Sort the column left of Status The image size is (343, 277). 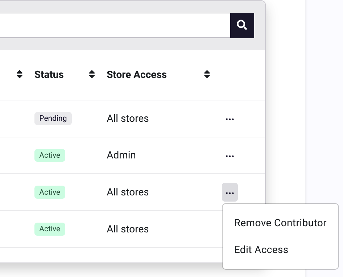[20, 74]
